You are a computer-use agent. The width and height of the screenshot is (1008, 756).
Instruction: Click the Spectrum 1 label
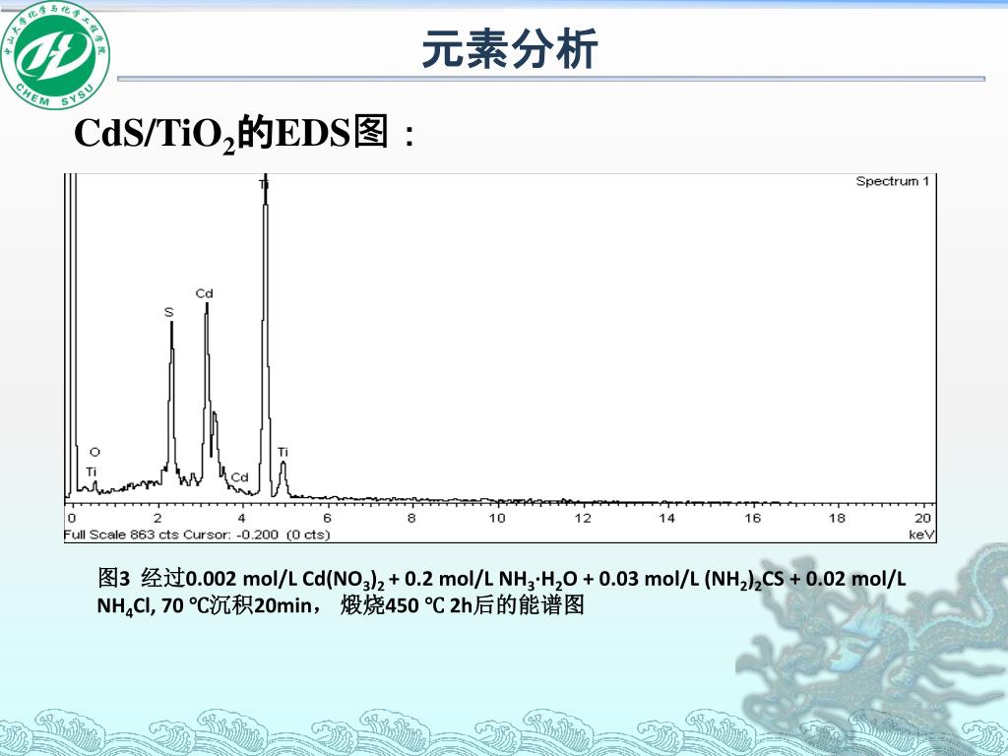(x=892, y=181)
